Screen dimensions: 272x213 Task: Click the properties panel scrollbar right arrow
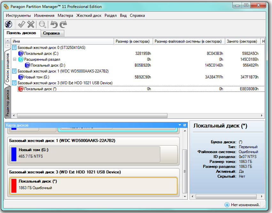point(261,196)
